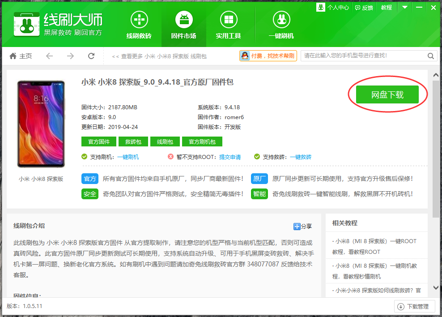Image resolution: width=442 pixels, height=317 pixels.
Task: Click the red X icon beside 暂不支持ROOT
Action: (x=170, y=157)
